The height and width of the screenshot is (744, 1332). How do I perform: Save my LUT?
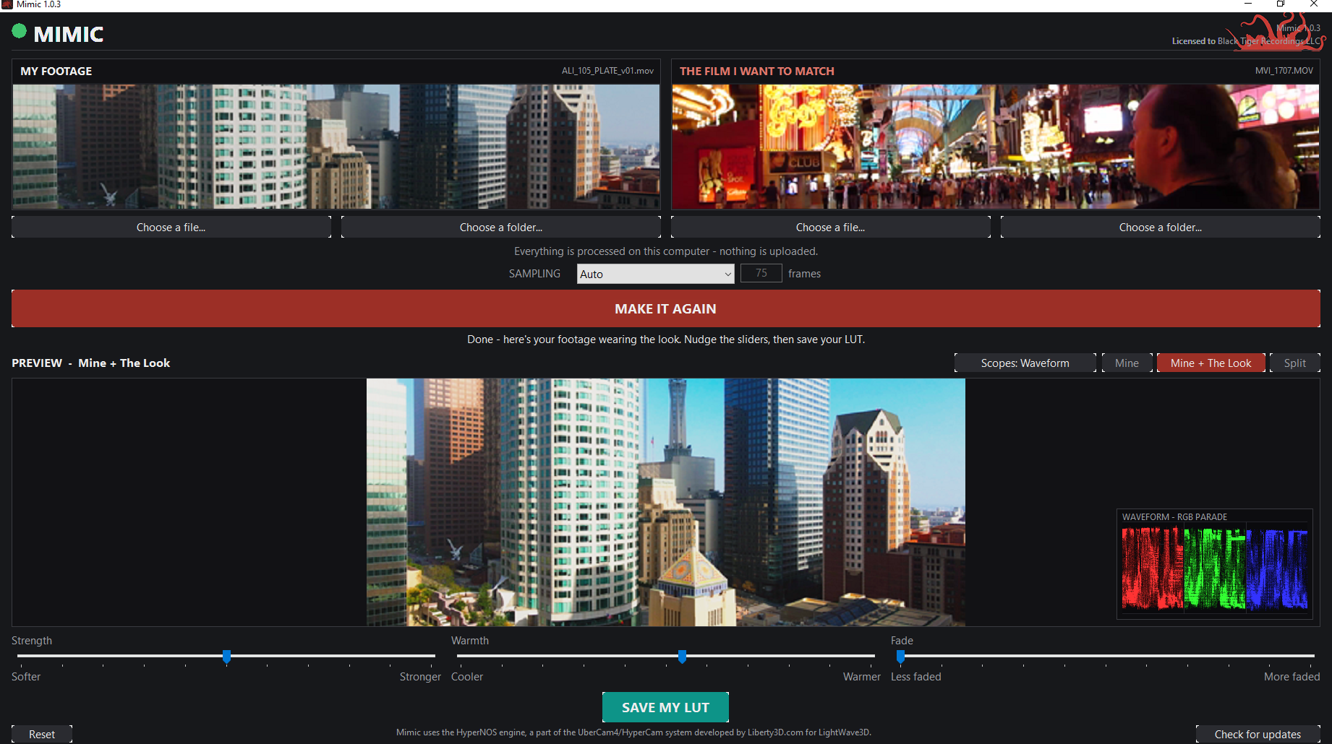coord(665,707)
